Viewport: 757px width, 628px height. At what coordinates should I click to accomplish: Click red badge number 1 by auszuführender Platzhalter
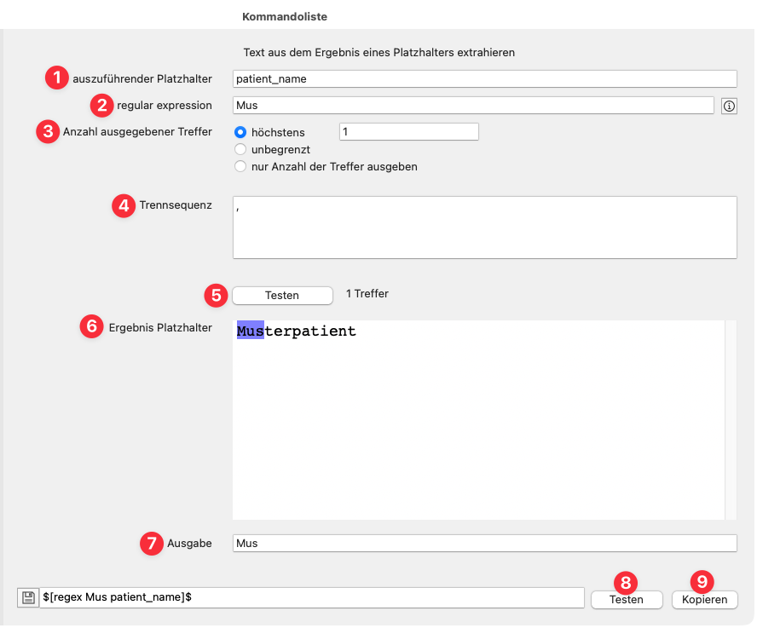pyautogui.click(x=56, y=78)
